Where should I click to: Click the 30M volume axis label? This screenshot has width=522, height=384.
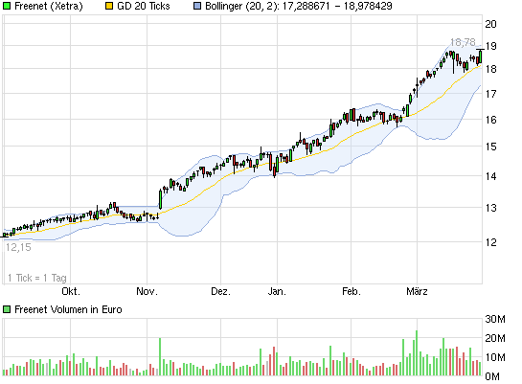[495, 319]
